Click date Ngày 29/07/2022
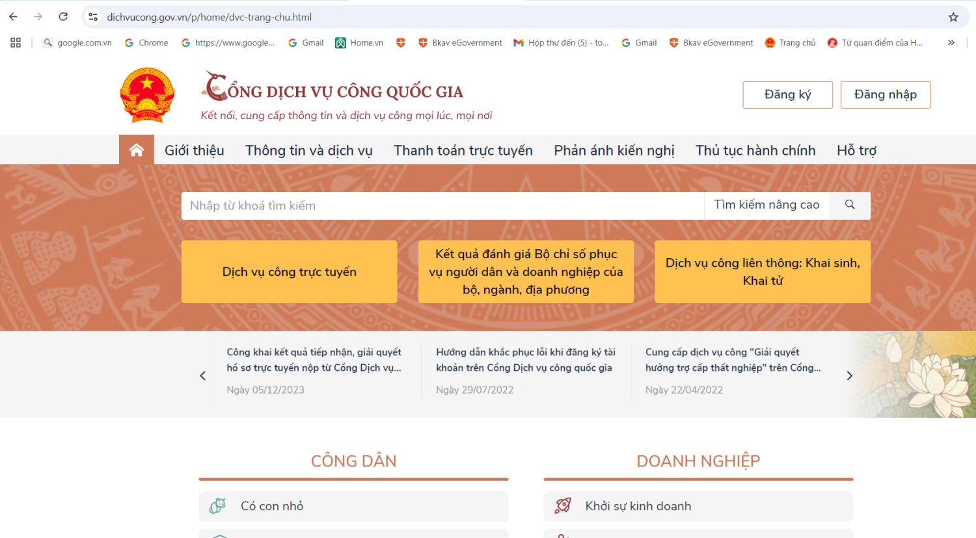 pyautogui.click(x=475, y=390)
